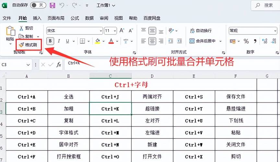Switch to the 审阅 (Review) tab
The image size is (280, 162).
(104, 18)
